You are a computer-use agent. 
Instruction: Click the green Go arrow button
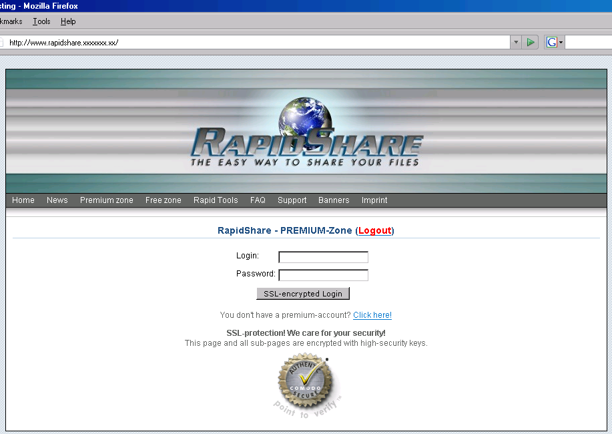click(531, 42)
